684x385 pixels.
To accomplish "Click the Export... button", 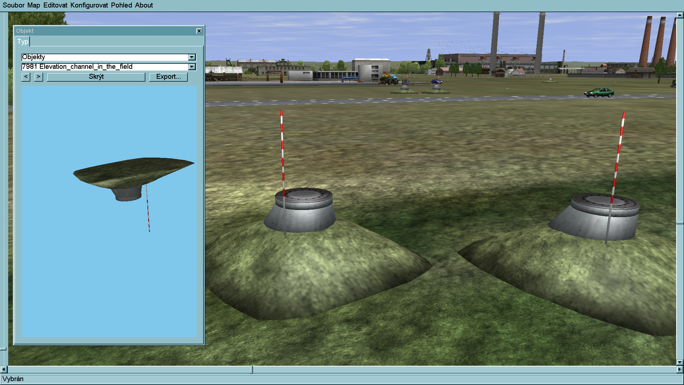I will (169, 77).
